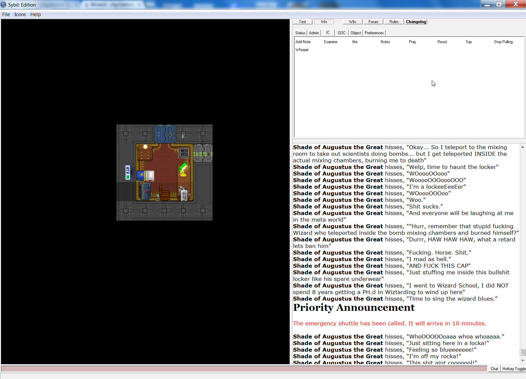Click the wooden dresser with the lamp

pyautogui.click(x=145, y=153)
